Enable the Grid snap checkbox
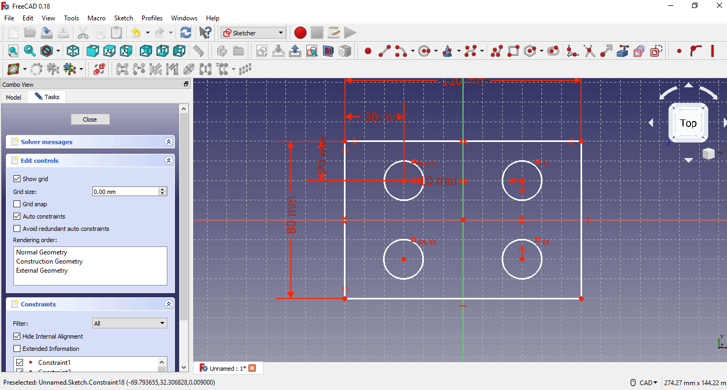This screenshot has width=727, height=390. tap(17, 204)
